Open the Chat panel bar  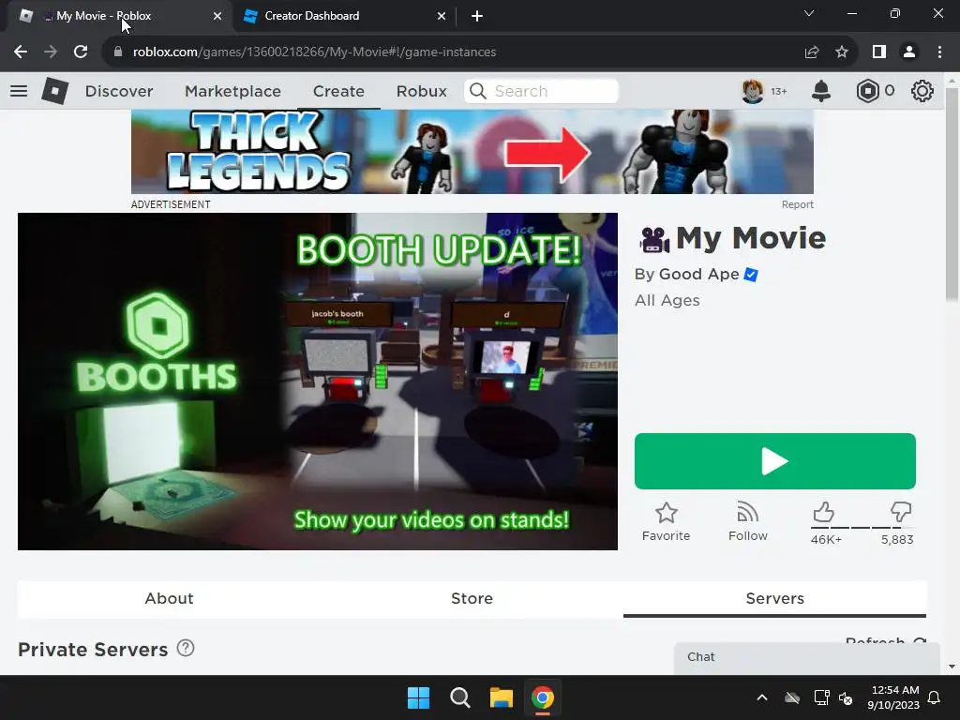pyautogui.click(x=807, y=657)
